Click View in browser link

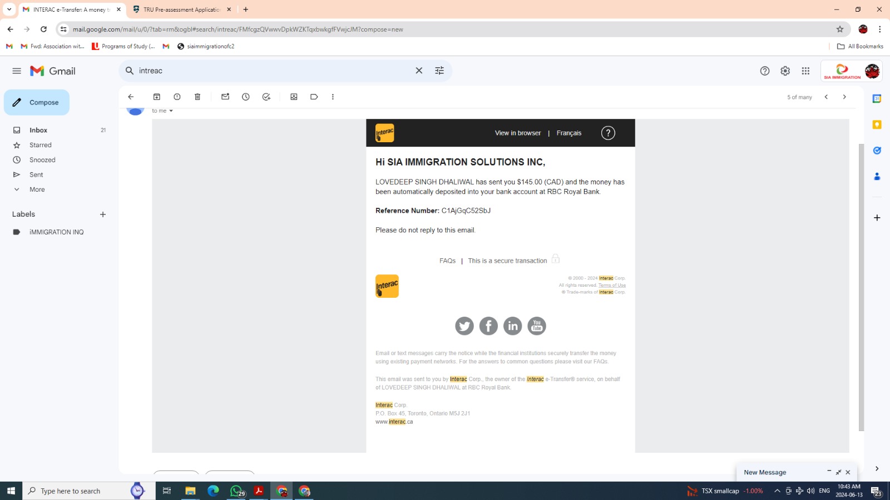click(518, 133)
